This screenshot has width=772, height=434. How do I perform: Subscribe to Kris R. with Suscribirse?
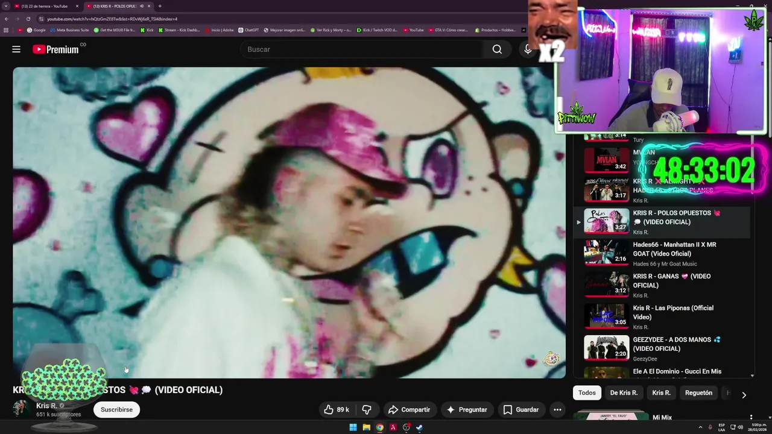tap(116, 410)
